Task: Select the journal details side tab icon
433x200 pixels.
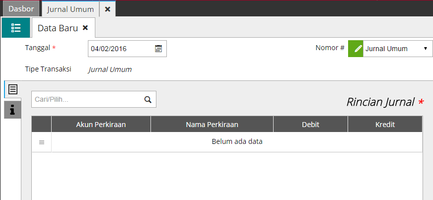Action: point(12,89)
